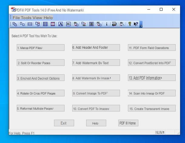Image resolution: width=185 pixels, height=143 pixels.
Task: Click 'Select A PDF Tool You Wish To Use' label
Action: coord(34,36)
